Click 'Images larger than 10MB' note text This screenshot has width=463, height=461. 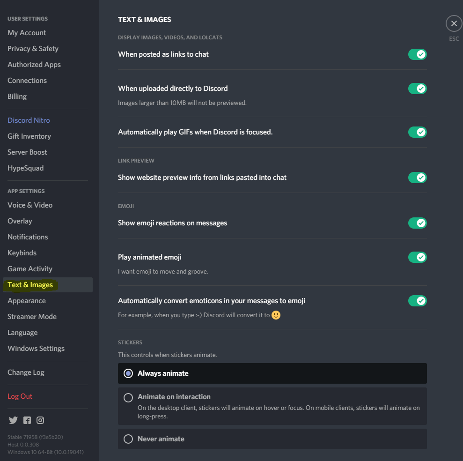coord(182,103)
